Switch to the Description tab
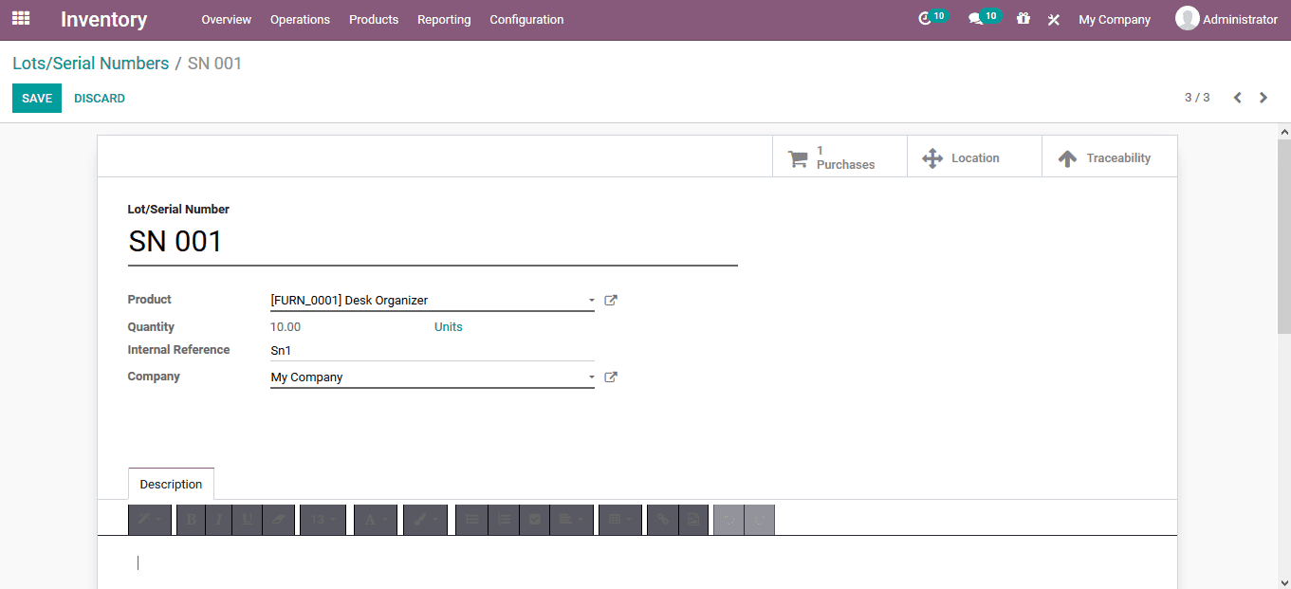1291x589 pixels. (x=171, y=484)
